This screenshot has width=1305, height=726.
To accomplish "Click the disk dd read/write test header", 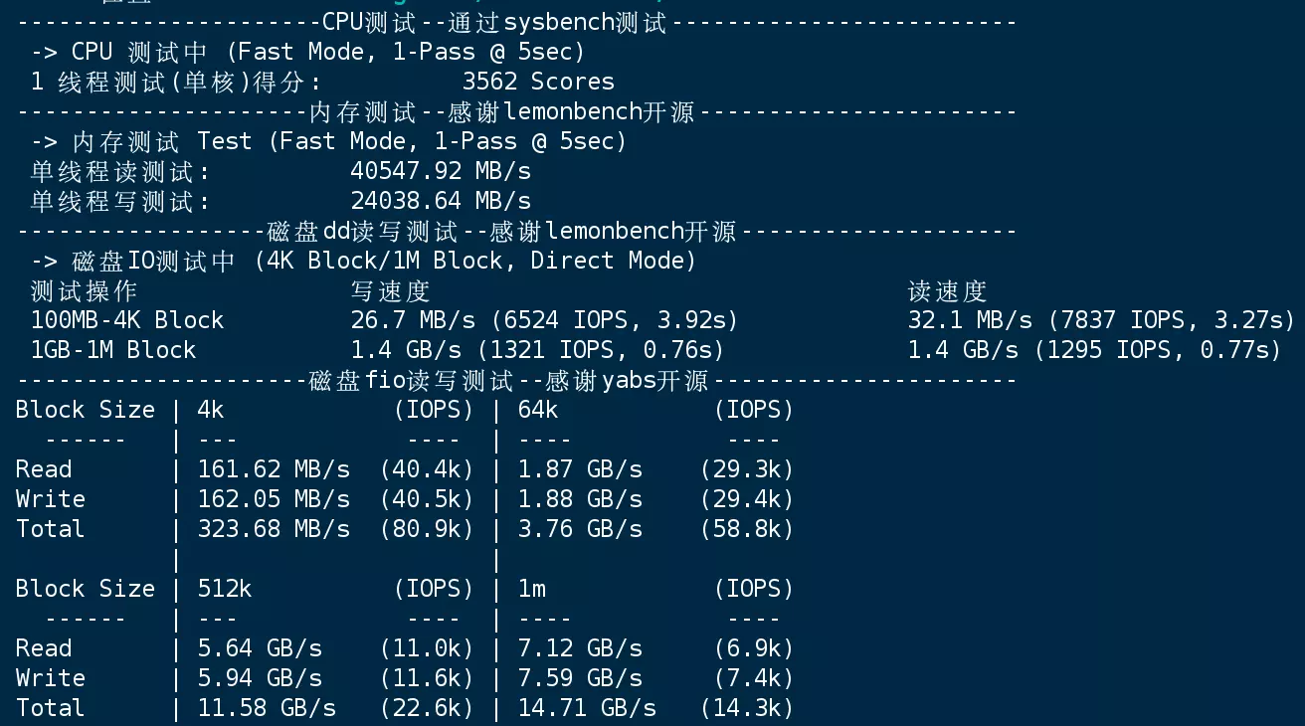I will pos(502,232).
